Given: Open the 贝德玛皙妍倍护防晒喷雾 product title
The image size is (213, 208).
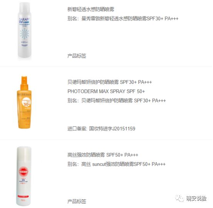Looking at the screenshot, I should click(x=110, y=82).
